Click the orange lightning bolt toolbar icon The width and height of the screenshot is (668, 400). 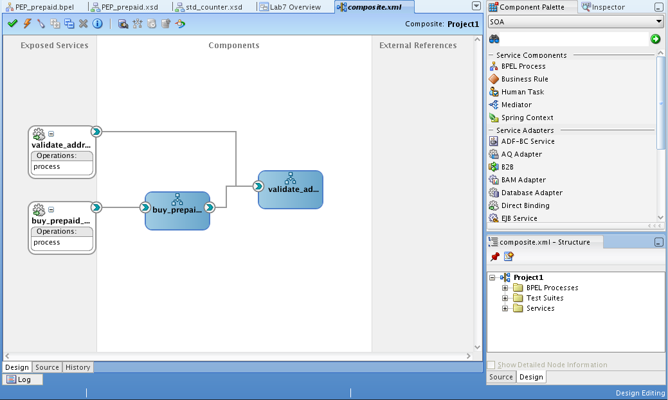pyautogui.click(x=27, y=23)
